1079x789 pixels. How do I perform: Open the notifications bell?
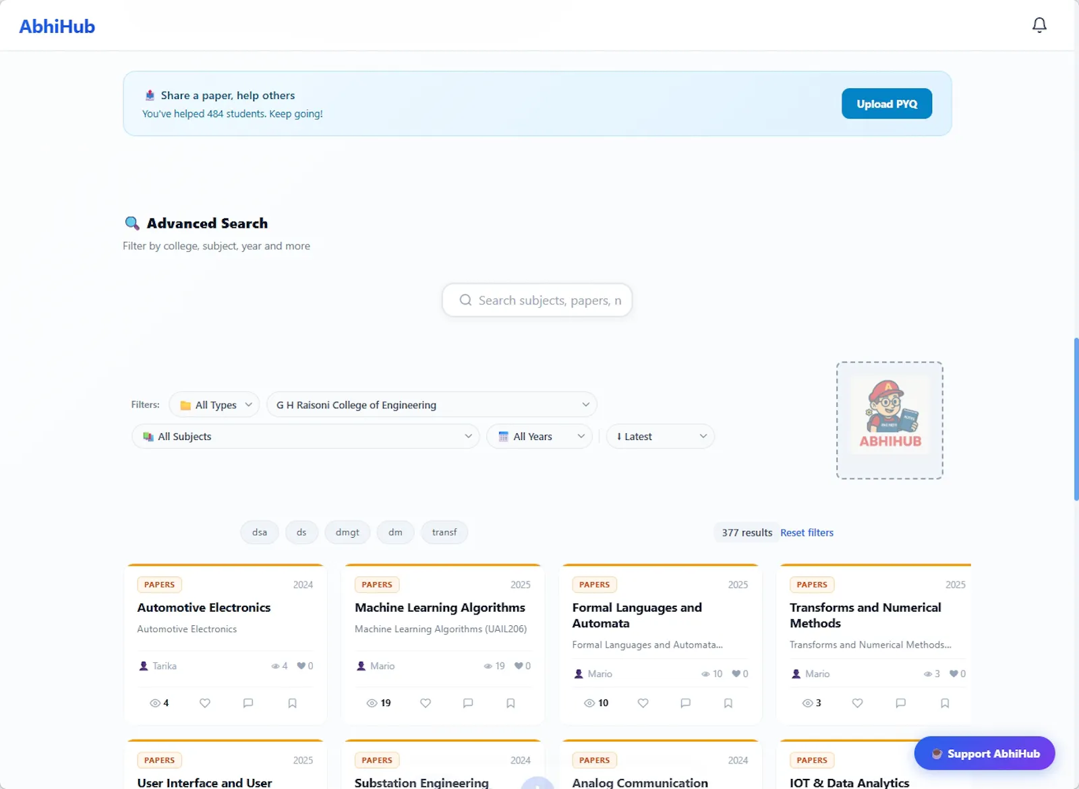(x=1039, y=25)
